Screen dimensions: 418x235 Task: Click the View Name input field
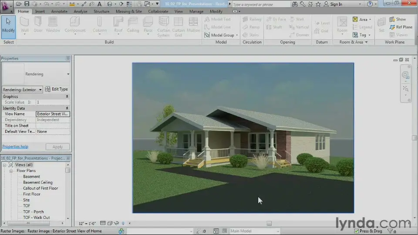tap(53, 114)
